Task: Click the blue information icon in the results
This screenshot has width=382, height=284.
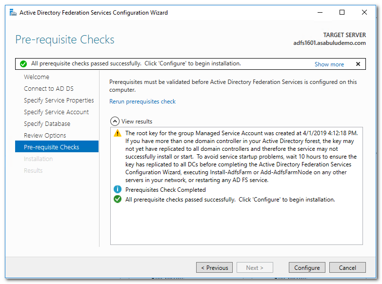Action: (x=117, y=190)
